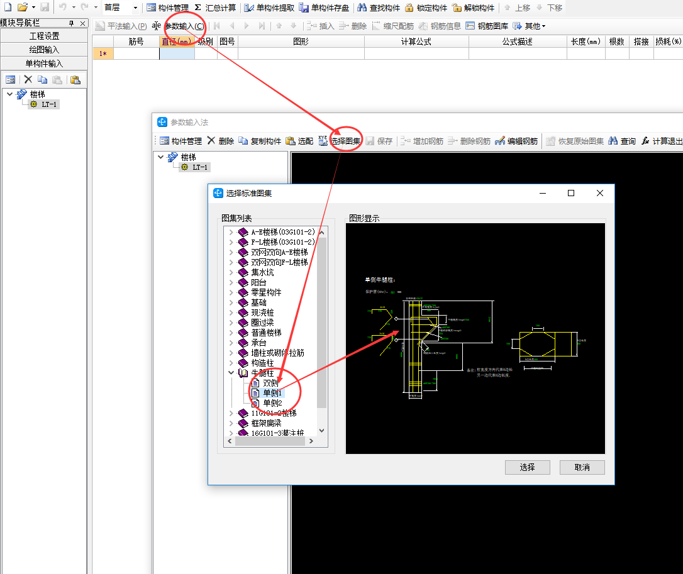683x574 pixels.
Task: Click the copy icon in left panel toolbar
Action: (x=42, y=79)
